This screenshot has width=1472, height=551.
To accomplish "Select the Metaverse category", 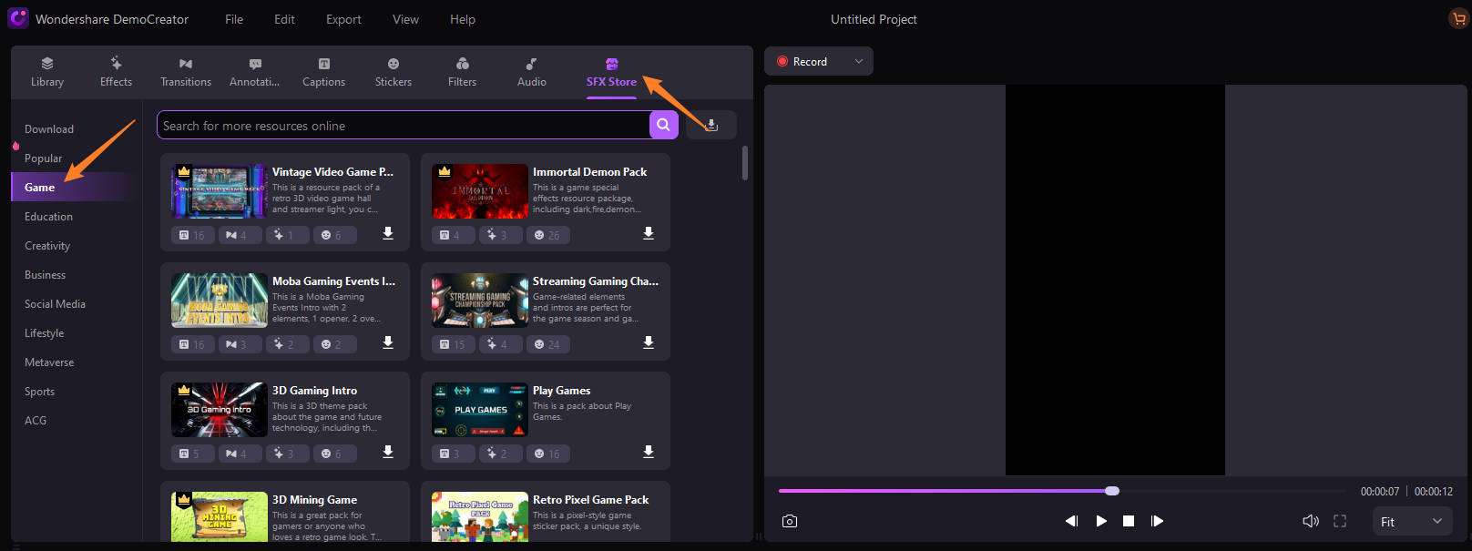I will [x=49, y=362].
